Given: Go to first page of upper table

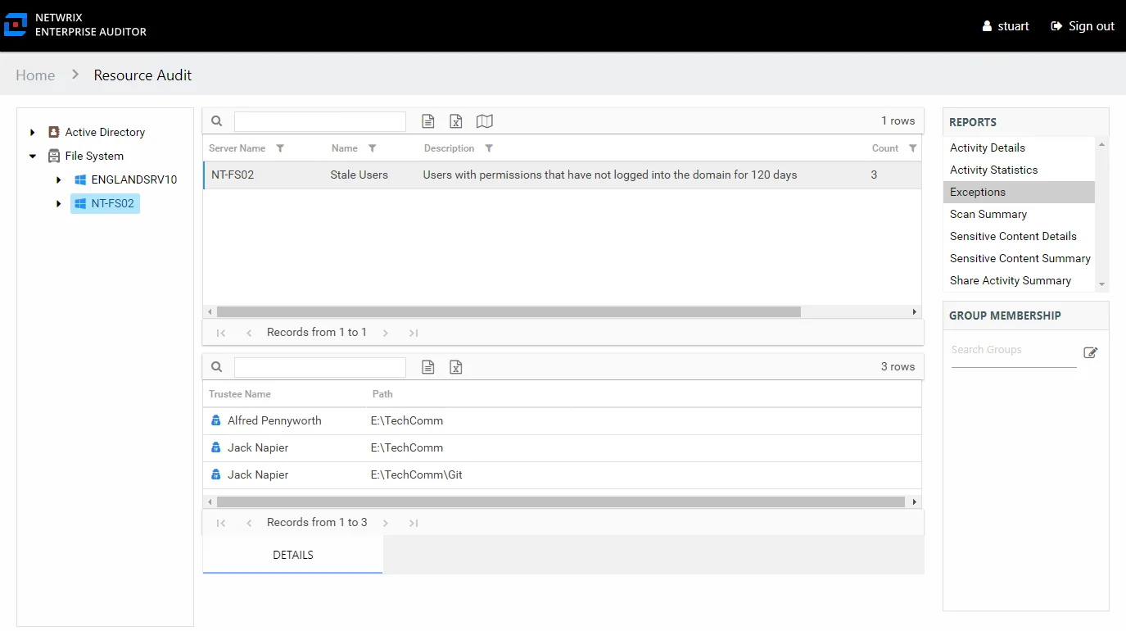Looking at the screenshot, I should coord(221,333).
